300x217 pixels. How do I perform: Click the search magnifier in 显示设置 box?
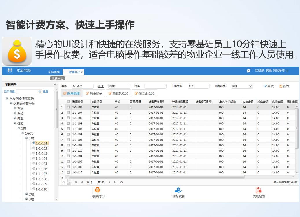[x=40, y=92]
